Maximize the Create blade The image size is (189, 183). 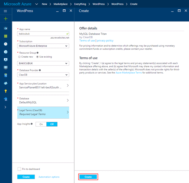pos(179,11)
